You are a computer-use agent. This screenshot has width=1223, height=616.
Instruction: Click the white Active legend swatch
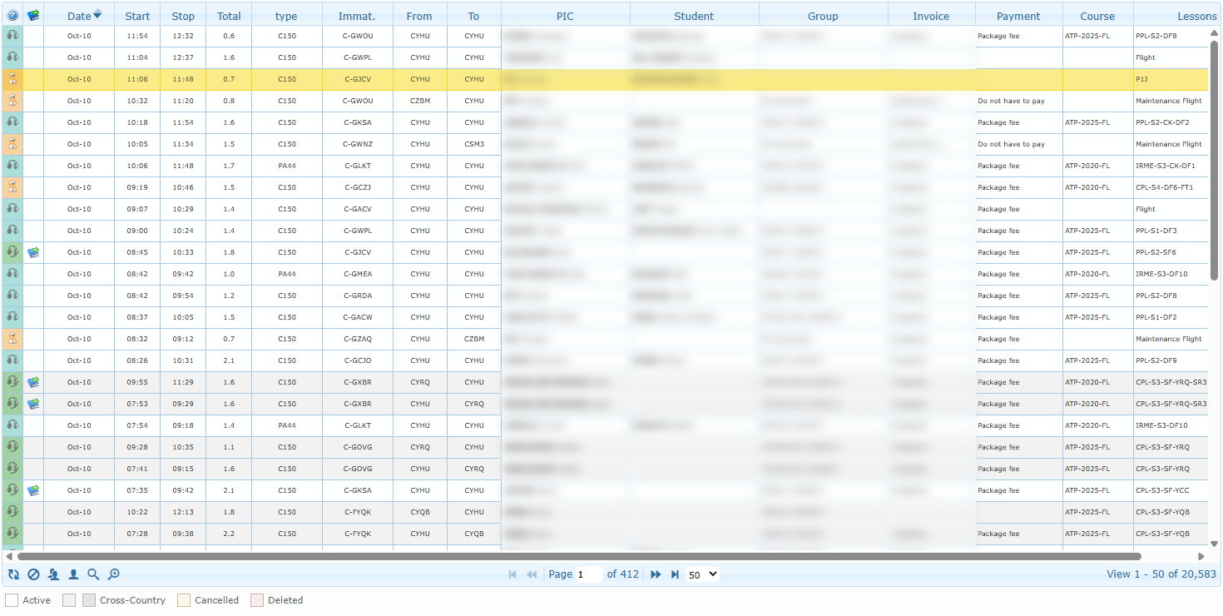pos(12,600)
